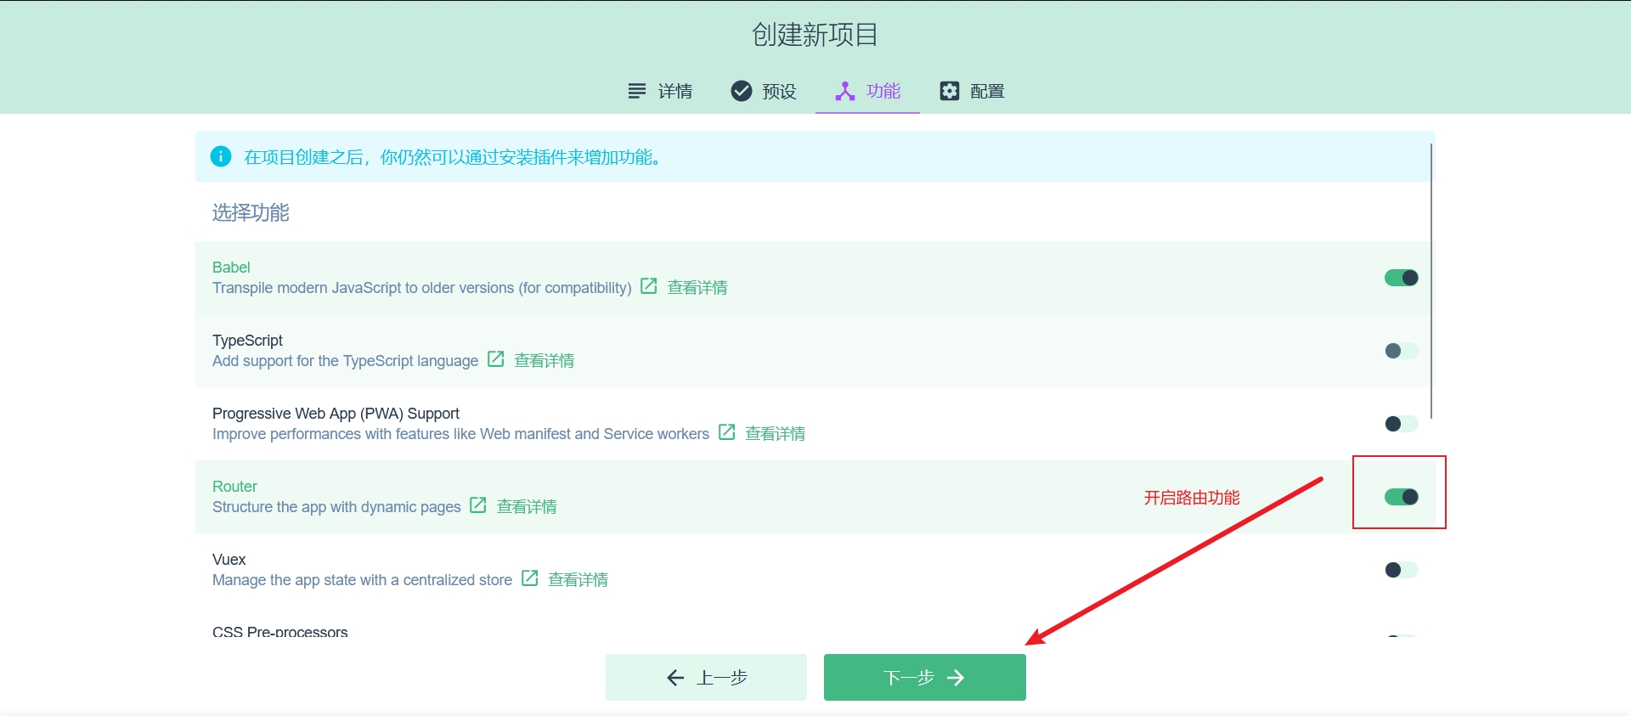Click the 配置 gear icon
This screenshot has width=1631, height=716.
tap(949, 91)
